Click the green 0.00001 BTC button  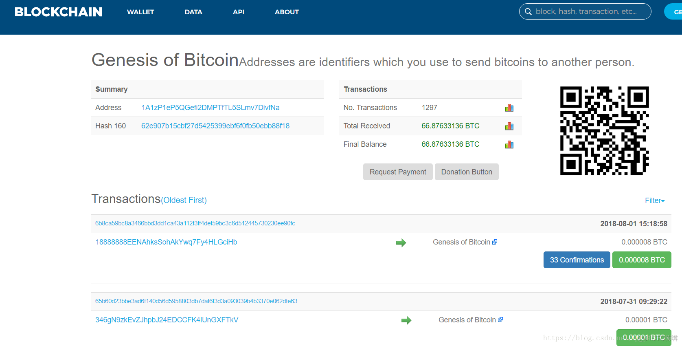pyautogui.click(x=644, y=337)
